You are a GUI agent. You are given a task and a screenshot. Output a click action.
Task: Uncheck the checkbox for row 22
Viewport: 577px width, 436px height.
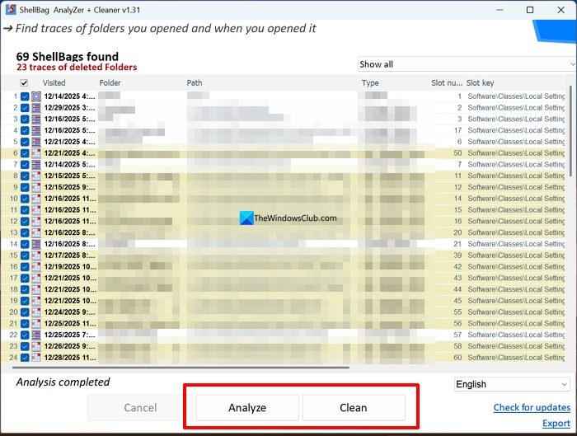pyautogui.click(x=25, y=335)
